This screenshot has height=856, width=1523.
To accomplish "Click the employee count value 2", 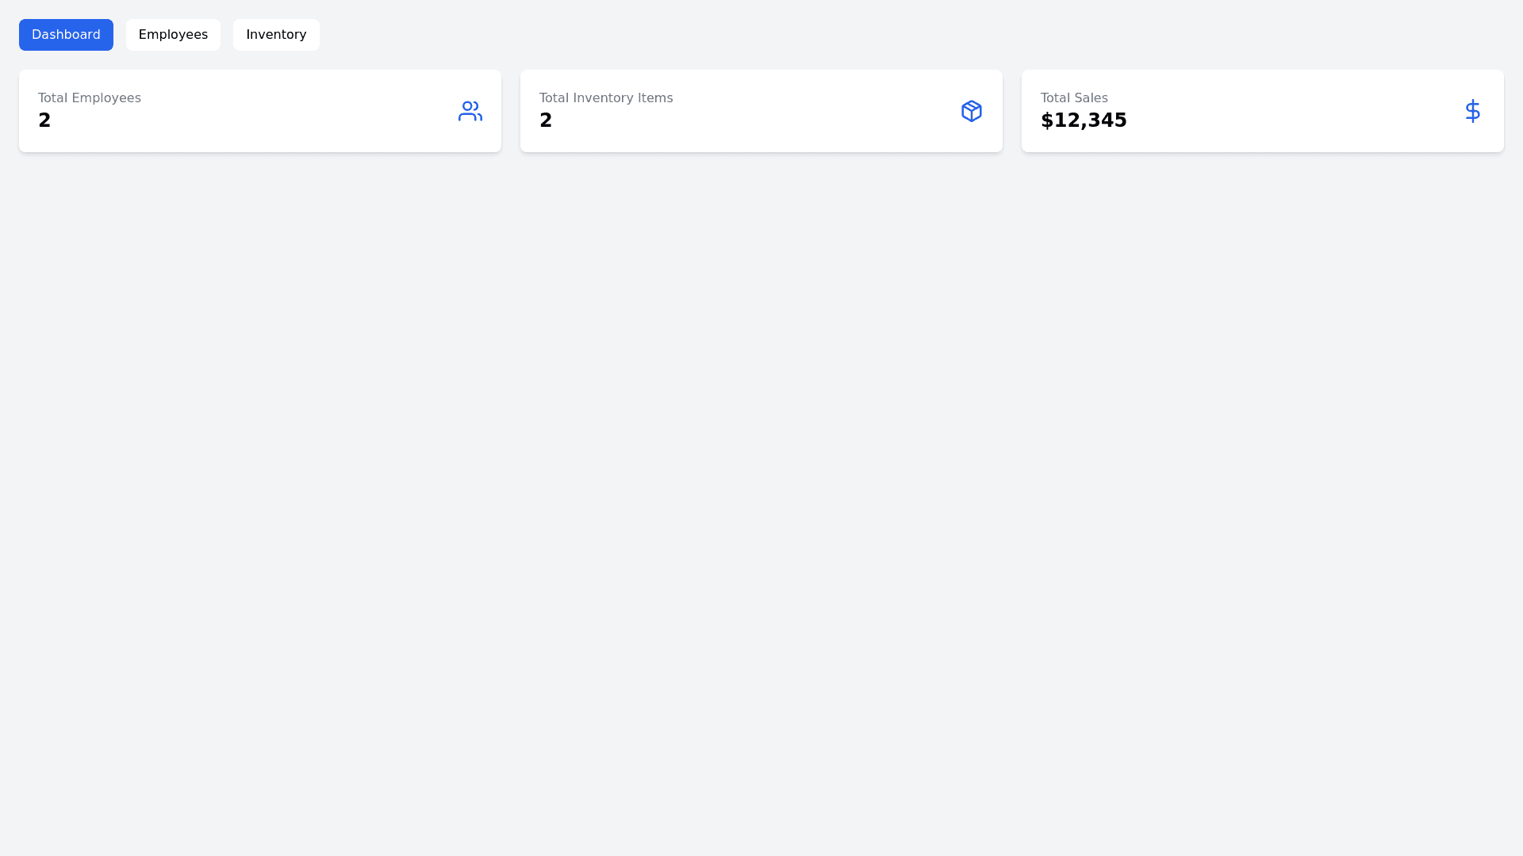I will click(x=44, y=120).
